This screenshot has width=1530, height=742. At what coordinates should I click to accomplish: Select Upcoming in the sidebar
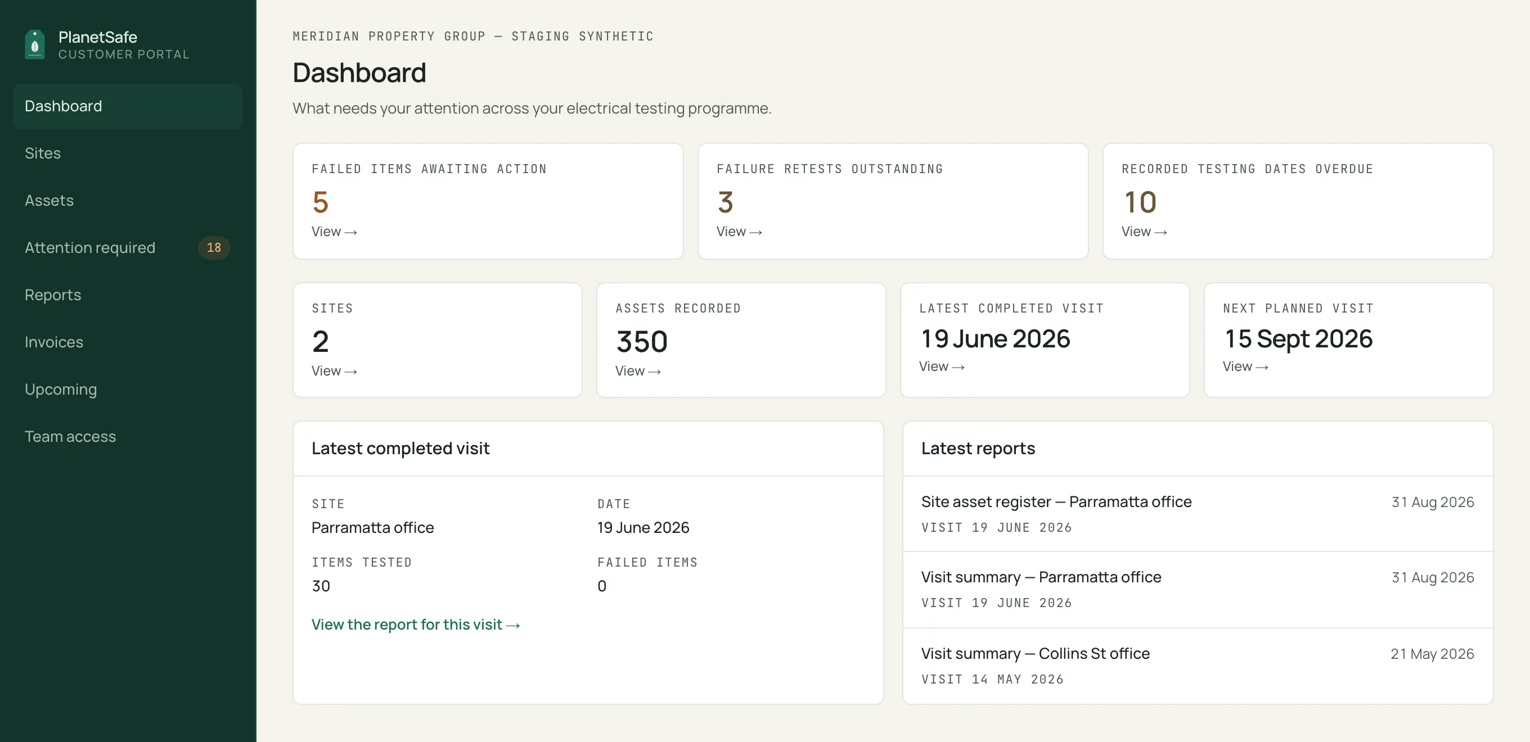128,390
